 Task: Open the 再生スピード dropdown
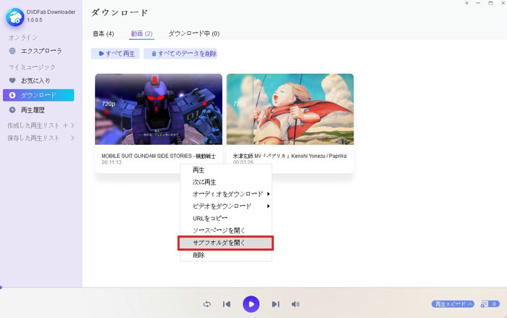pyautogui.click(x=453, y=304)
